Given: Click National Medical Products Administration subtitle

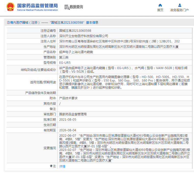Looking at the screenshot, I should [x=37, y=10].
